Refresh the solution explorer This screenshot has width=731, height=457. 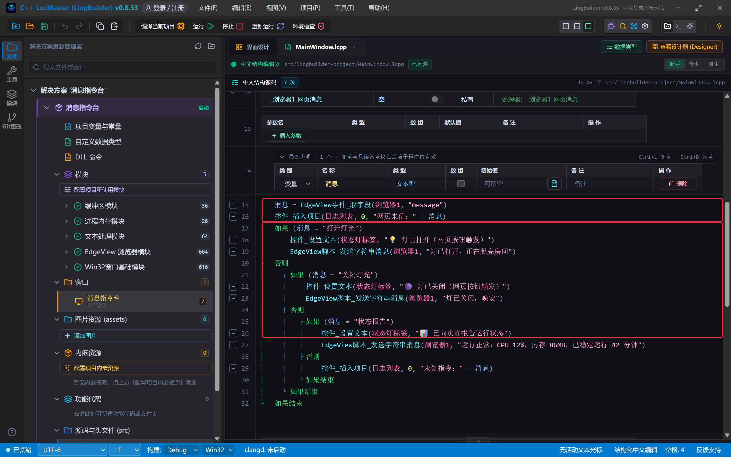click(x=198, y=46)
